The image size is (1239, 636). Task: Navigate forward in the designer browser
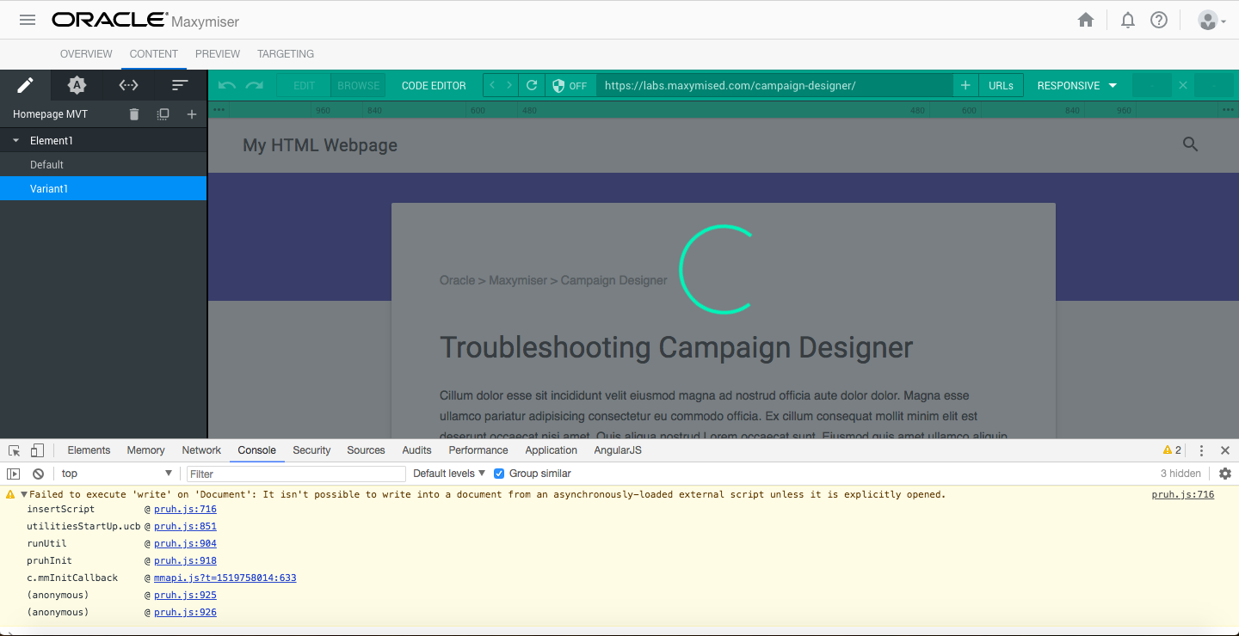(x=509, y=85)
